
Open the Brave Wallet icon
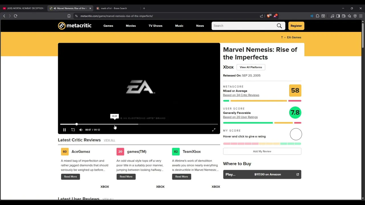click(344, 16)
